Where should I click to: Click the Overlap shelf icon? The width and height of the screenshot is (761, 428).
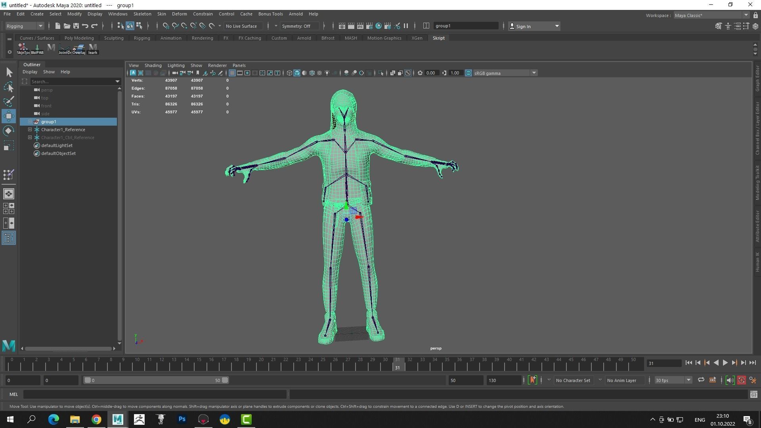78,49
